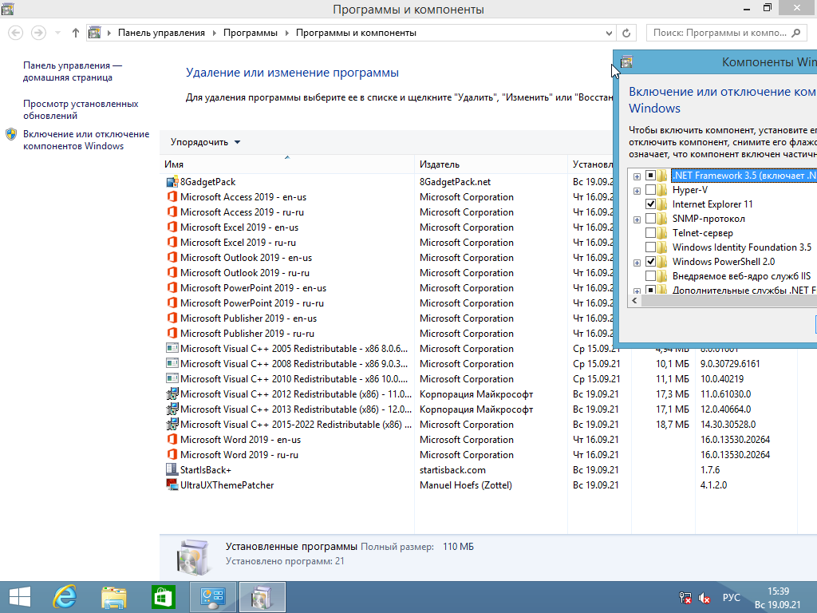The height and width of the screenshot is (613, 817).
Task: Click the forward navigation arrow
Action: [38, 33]
